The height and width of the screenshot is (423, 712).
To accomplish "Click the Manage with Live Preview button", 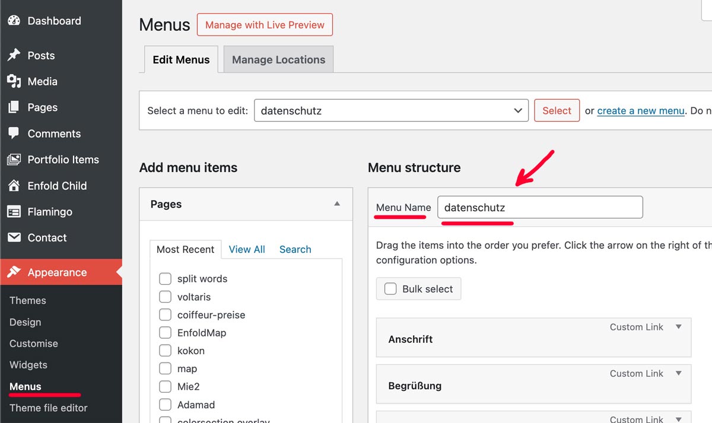I will 265,25.
